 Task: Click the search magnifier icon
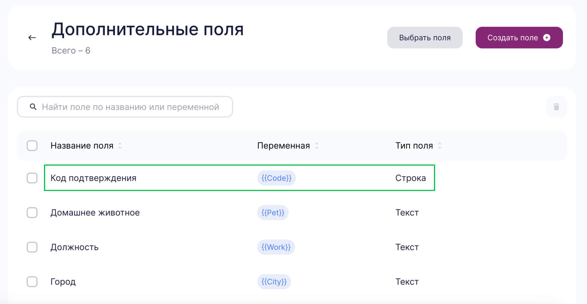point(33,107)
